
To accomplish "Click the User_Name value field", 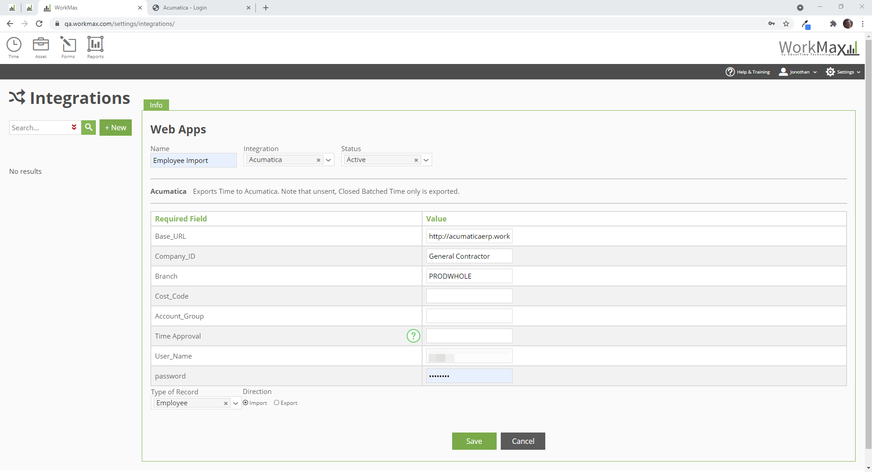I will click(x=469, y=356).
